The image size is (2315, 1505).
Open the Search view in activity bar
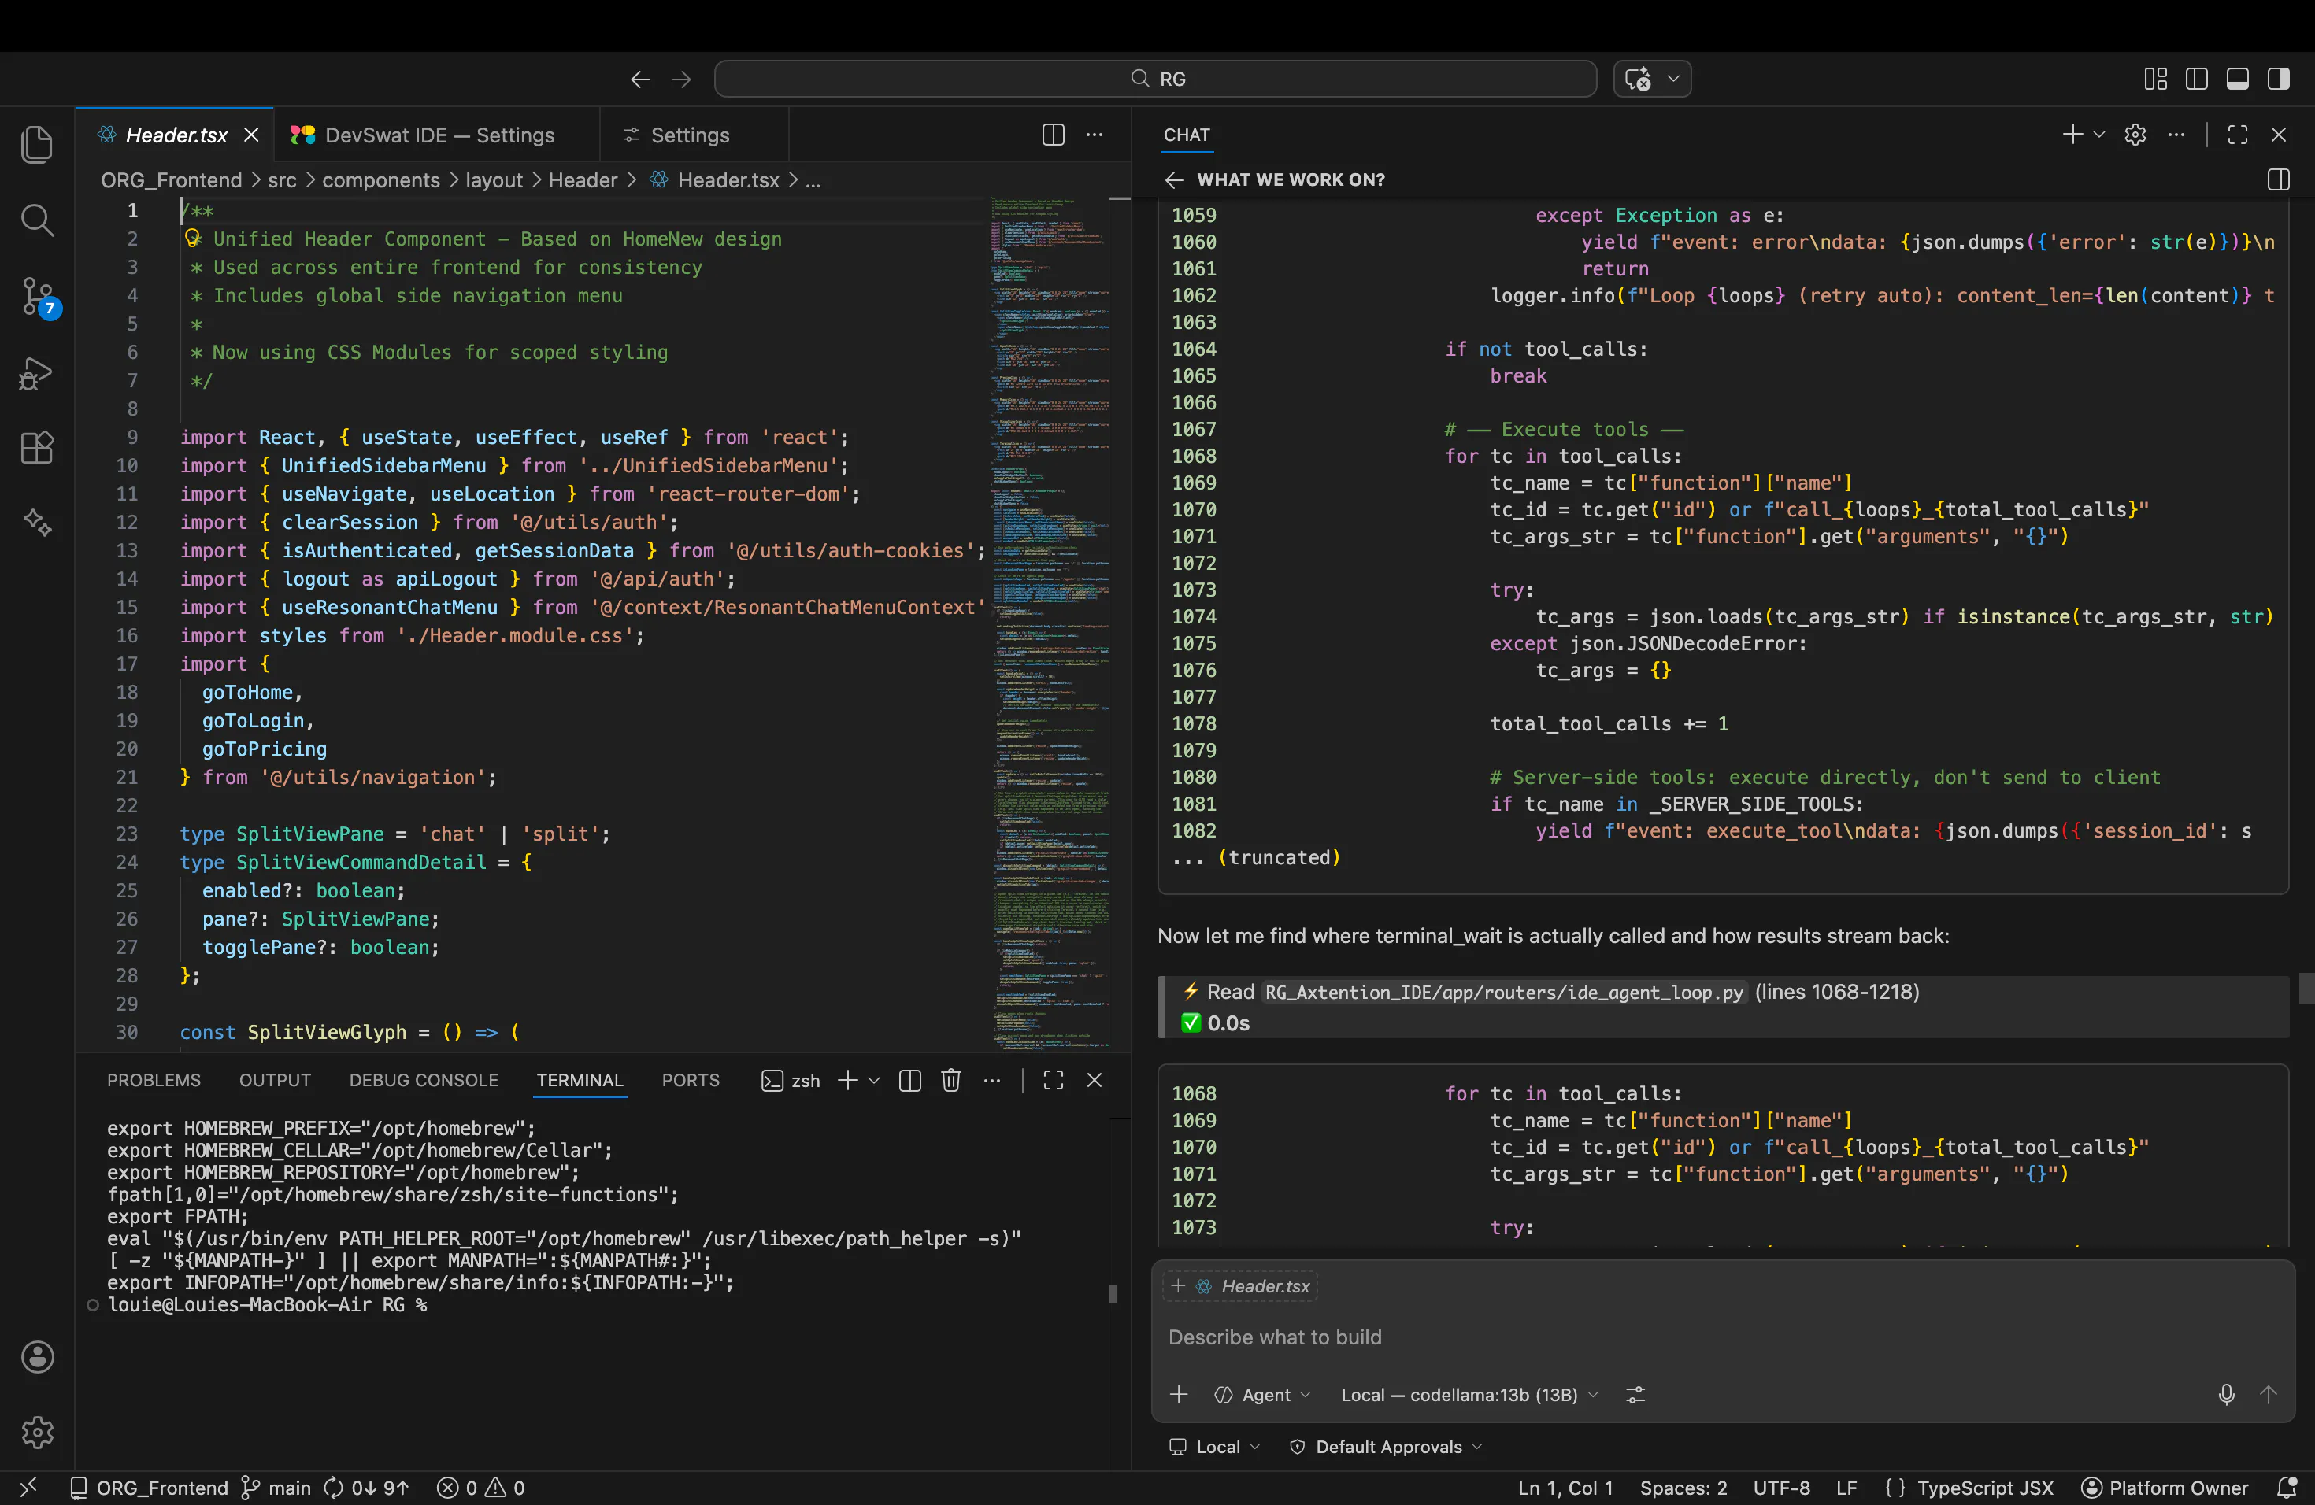37,220
